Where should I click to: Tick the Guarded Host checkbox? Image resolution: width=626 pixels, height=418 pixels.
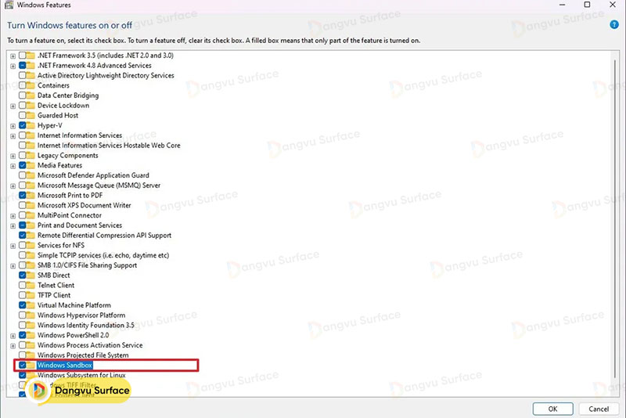pos(23,115)
